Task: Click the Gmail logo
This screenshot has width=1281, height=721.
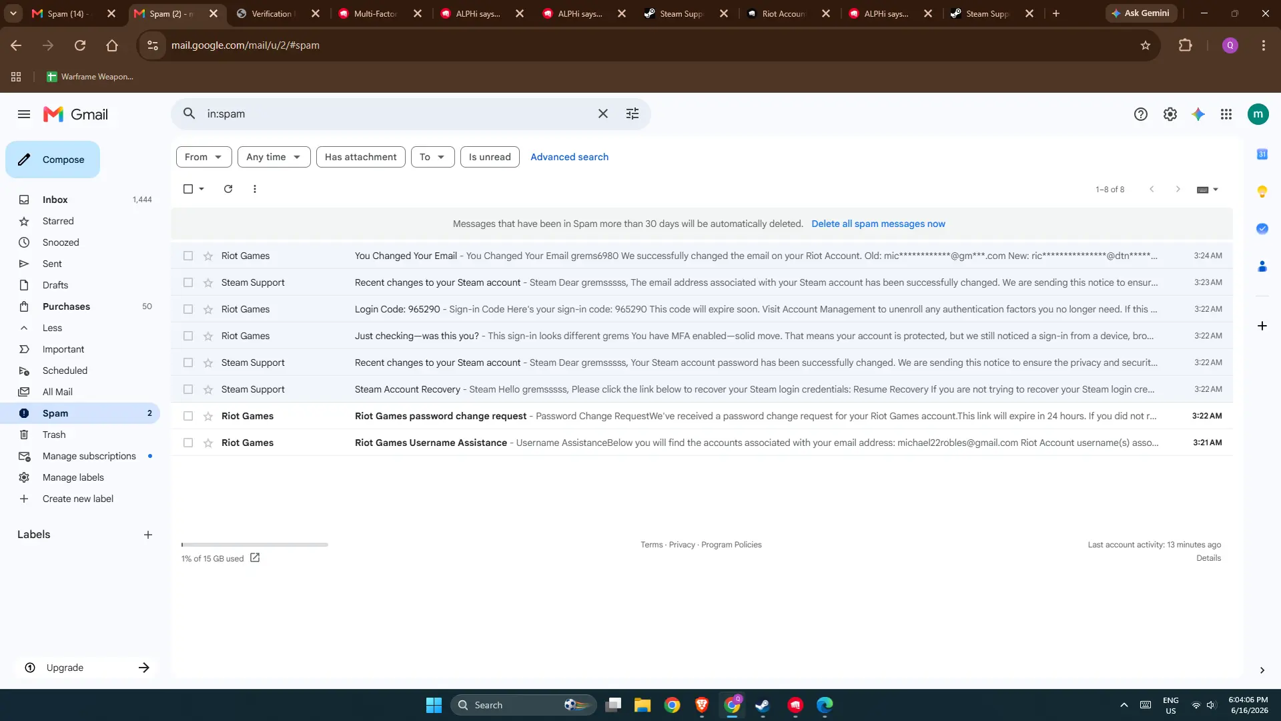Action: coord(75,114)
